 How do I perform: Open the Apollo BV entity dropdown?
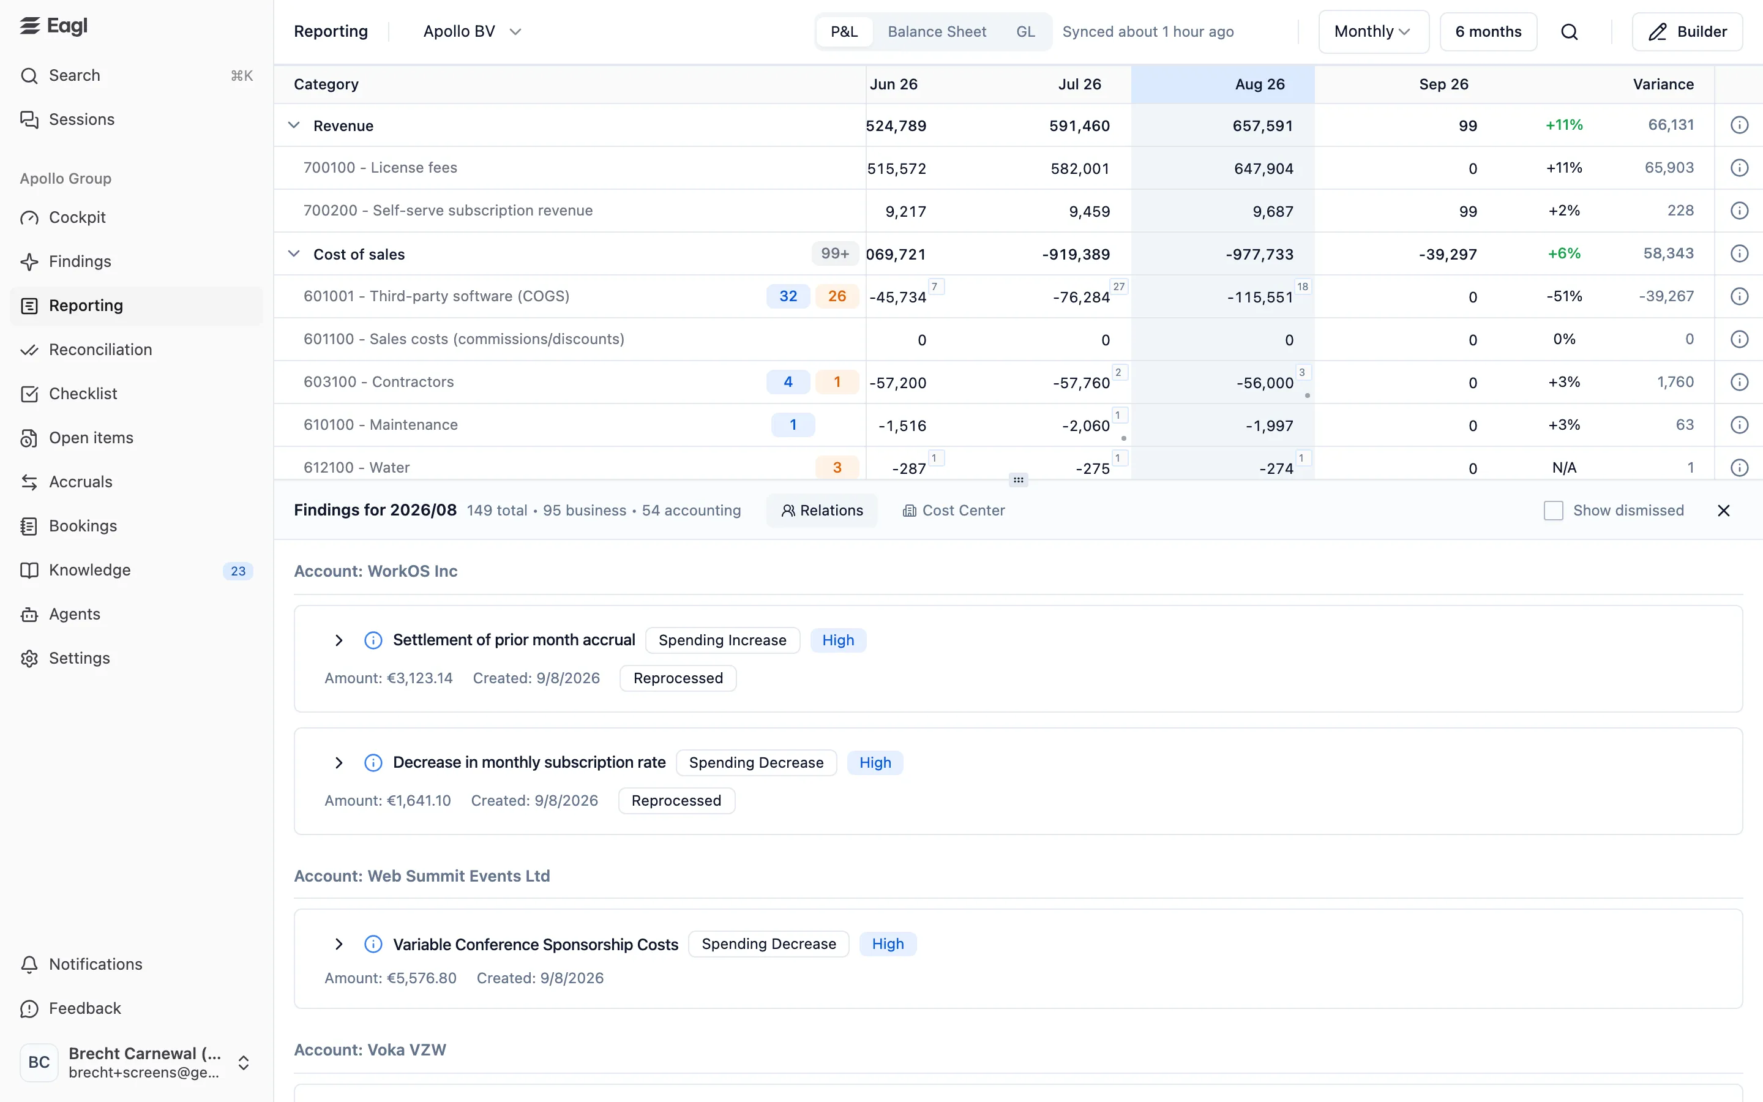point(472,32)
